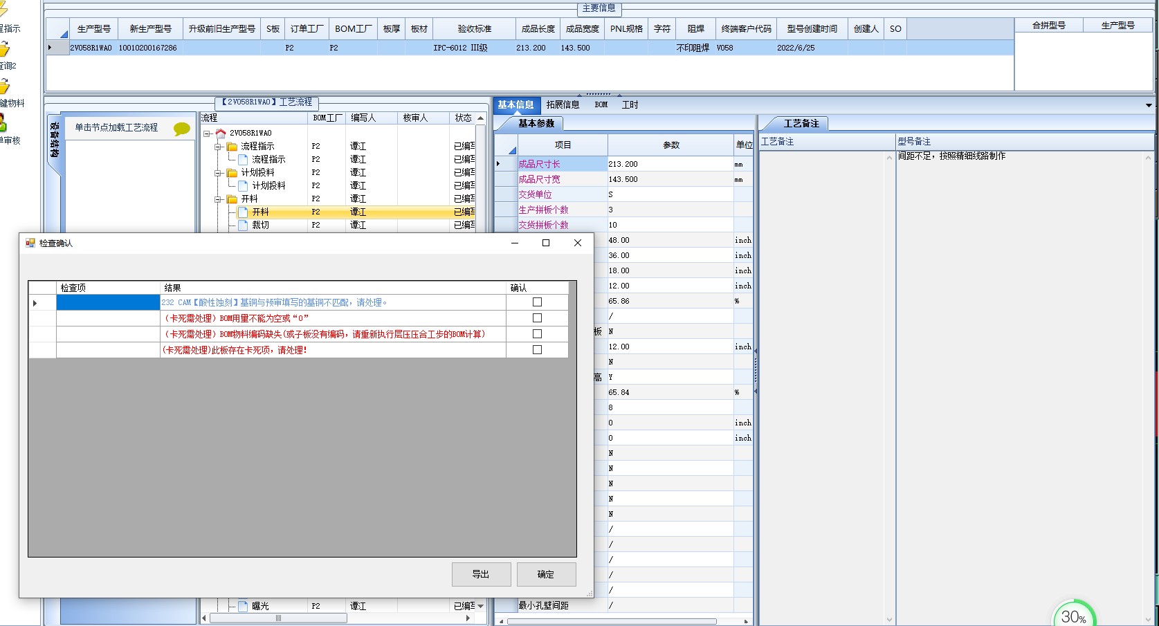Maximize the 检查确认 dialog window
Viewport: 1159px width, 626px height.
546,243
